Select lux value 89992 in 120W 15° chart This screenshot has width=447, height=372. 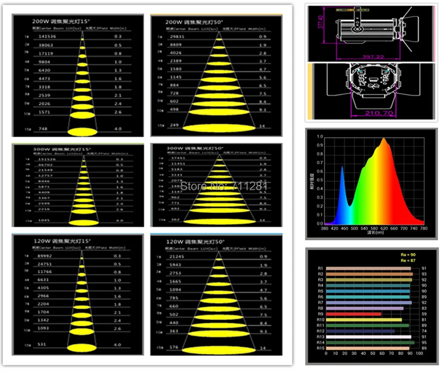[45, 256]
